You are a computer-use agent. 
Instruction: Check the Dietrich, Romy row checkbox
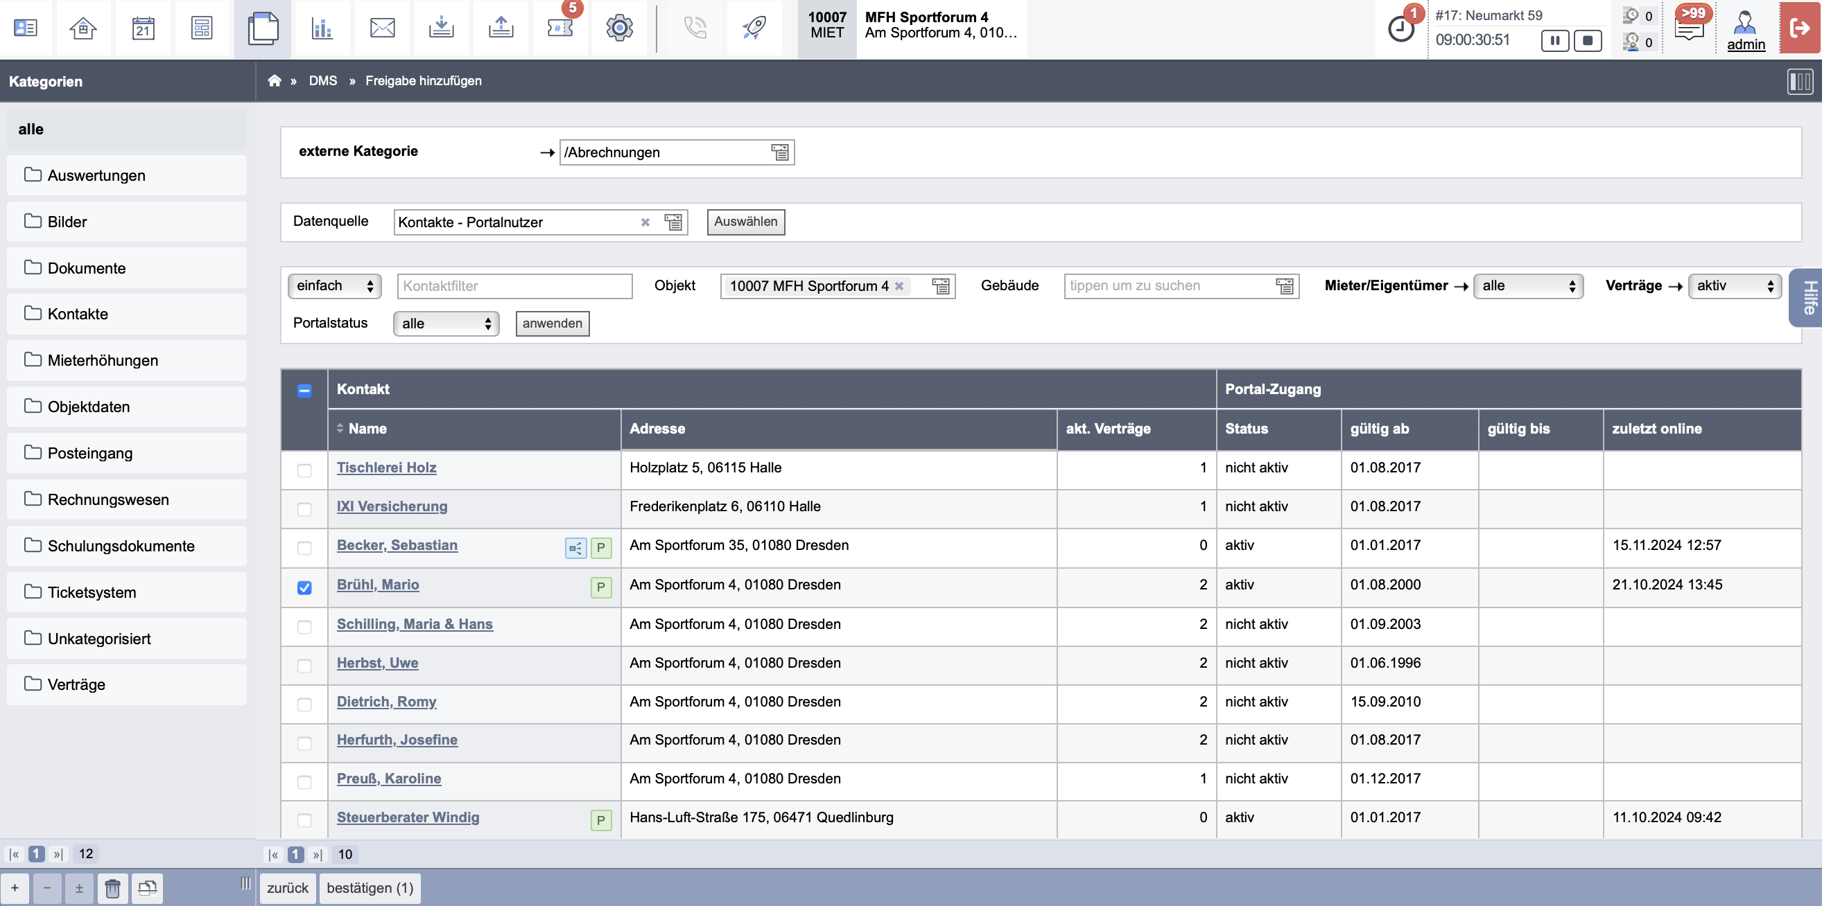point(304,705)
